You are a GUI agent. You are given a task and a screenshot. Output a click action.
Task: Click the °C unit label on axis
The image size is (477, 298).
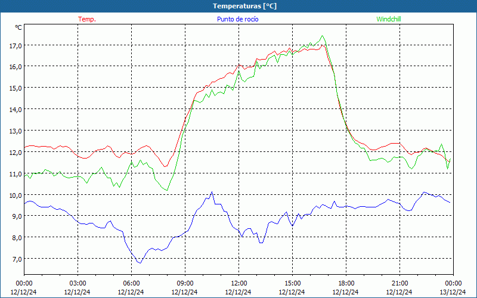click(x=18, y=27)
